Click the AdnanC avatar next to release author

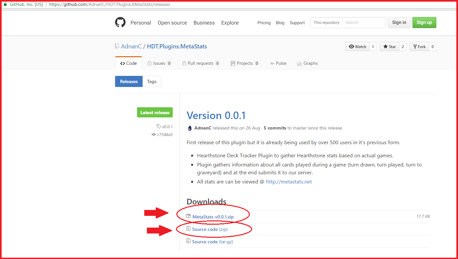click(x=189, y=128)
